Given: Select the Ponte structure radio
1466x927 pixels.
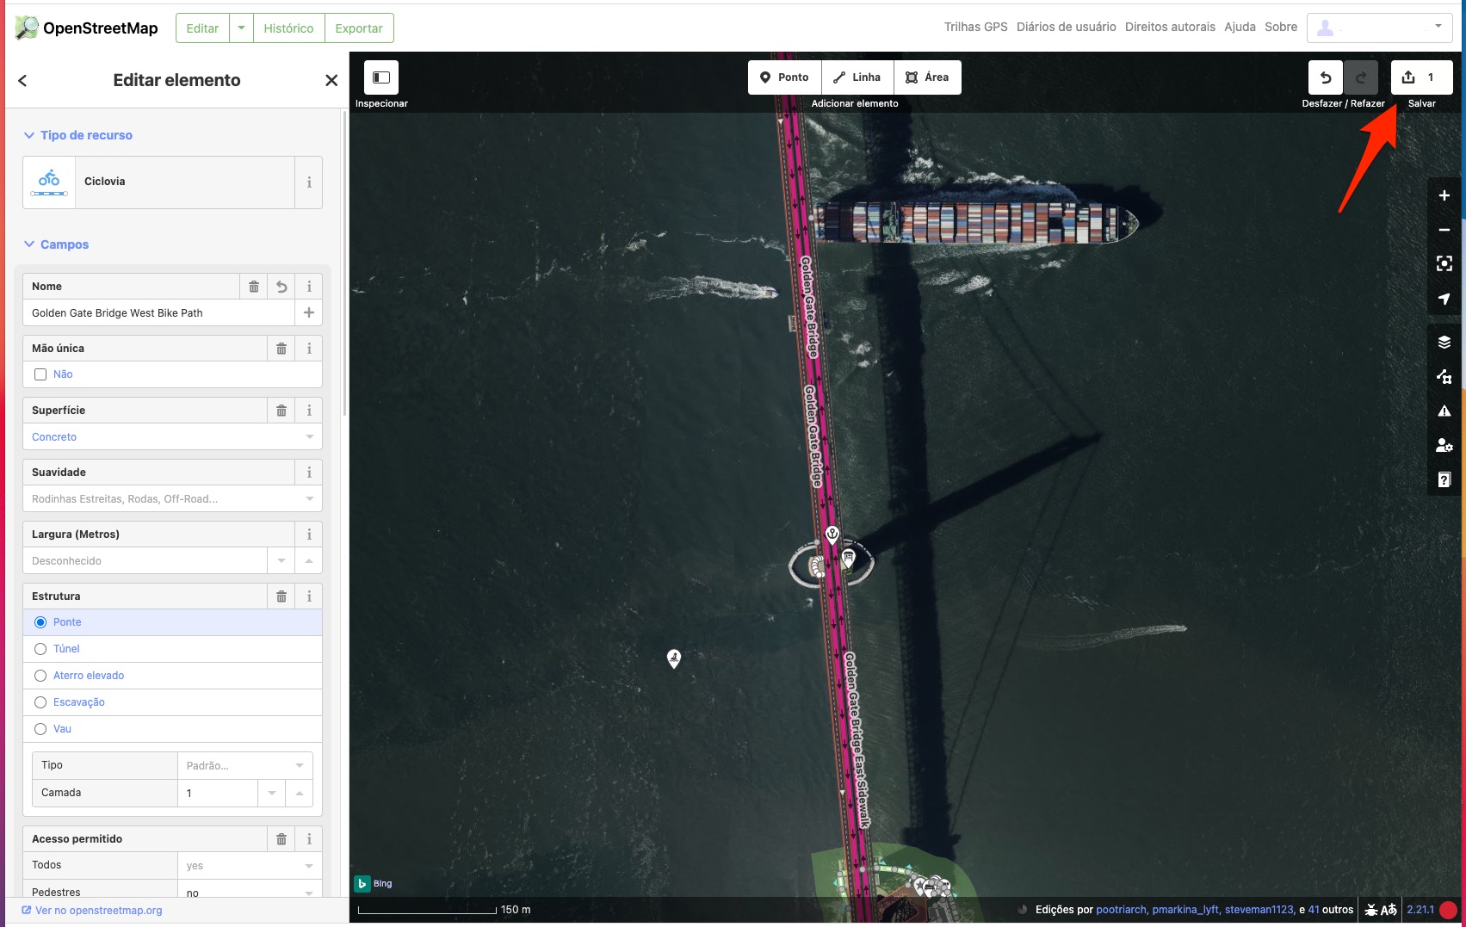Looking at the screenshot, I should pos(40,622).
